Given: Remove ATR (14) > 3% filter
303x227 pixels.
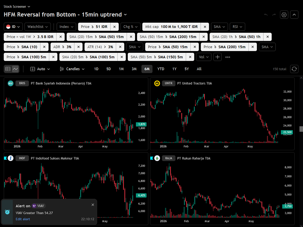Looking at the screenshot, I should (x=120, y=47).
